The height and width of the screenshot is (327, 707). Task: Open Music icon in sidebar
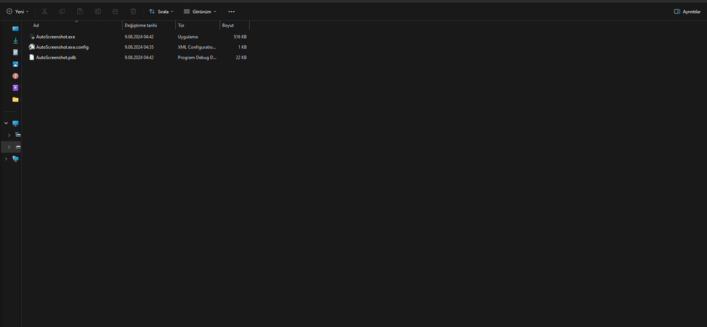[15, 75]
